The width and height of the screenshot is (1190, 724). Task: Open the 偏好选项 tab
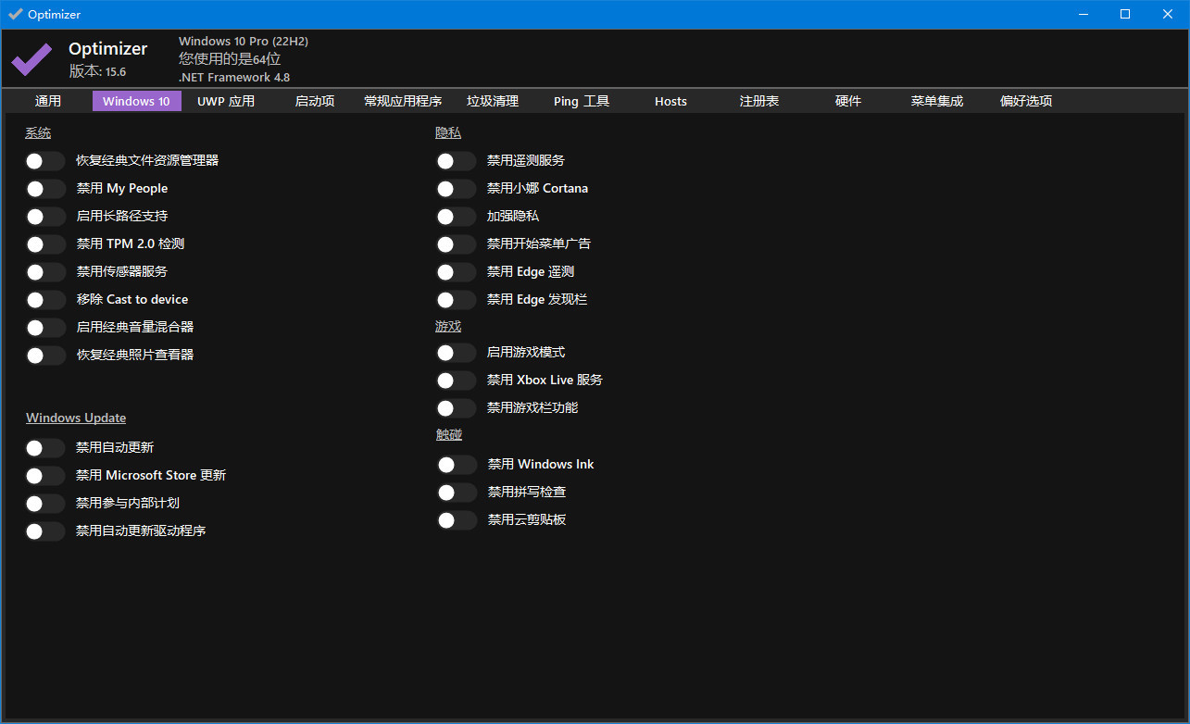1026,101
